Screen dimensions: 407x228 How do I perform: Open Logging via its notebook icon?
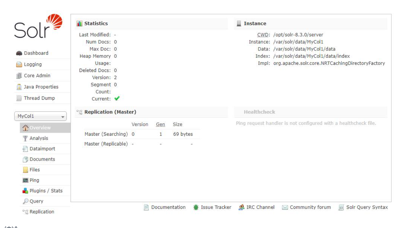(x=19, y=65)
